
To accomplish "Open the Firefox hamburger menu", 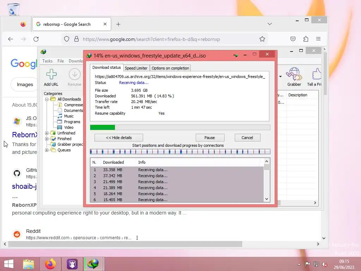I will [318, 39].
